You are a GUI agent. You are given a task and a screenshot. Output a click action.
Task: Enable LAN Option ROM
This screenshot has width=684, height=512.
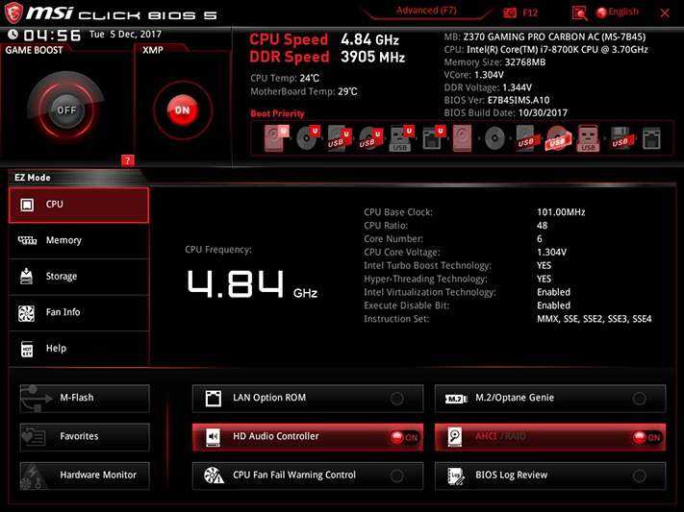[308, 398]
